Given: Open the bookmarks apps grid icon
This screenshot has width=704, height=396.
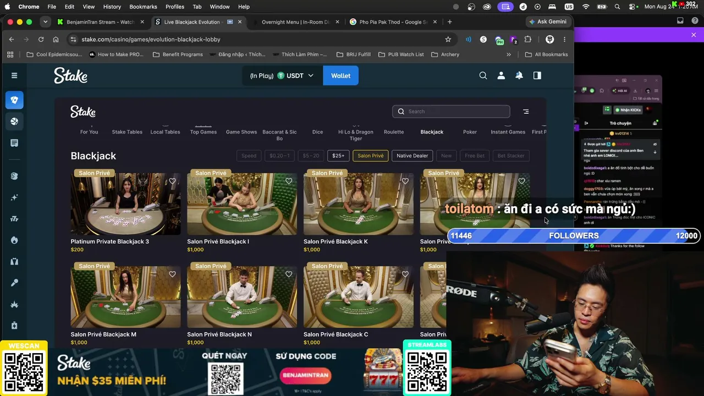Looking at the screenshot, I should pyautogui.click(x=10, y=54).
